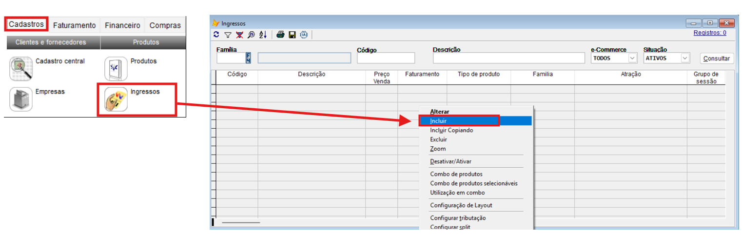
Task: Click the funnel filter icon
Action: pos(228,35)
